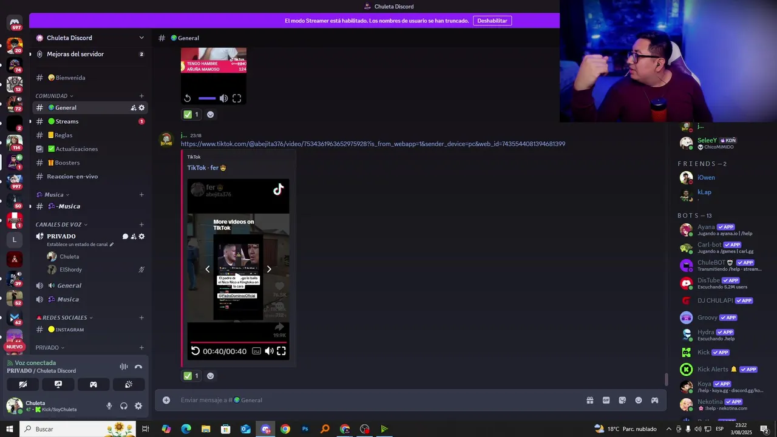Image resolution: width=777 pixels, height=437 pixels.
Task: Mute TikTok embed video volume
Action: (269, 351)
